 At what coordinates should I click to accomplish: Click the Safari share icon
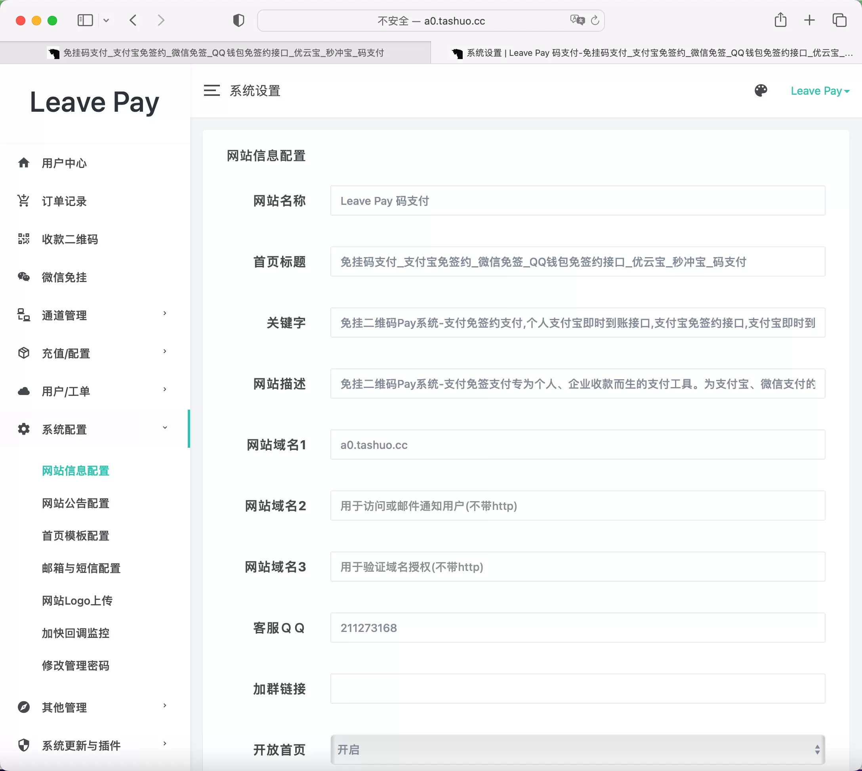click(x=780, y=20)
